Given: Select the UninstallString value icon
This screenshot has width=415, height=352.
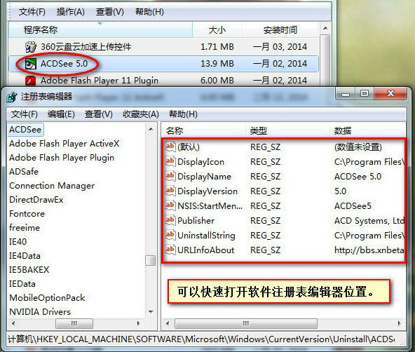Looking at the screenshot, I should (x=170, y=236).
